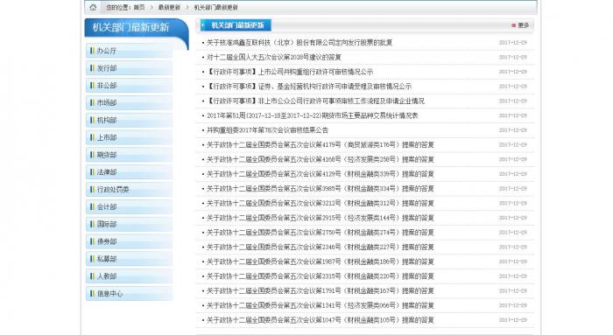613x335 pixels.
Task: Click the home icon in breadcrumb
Action: coord(93,7)
